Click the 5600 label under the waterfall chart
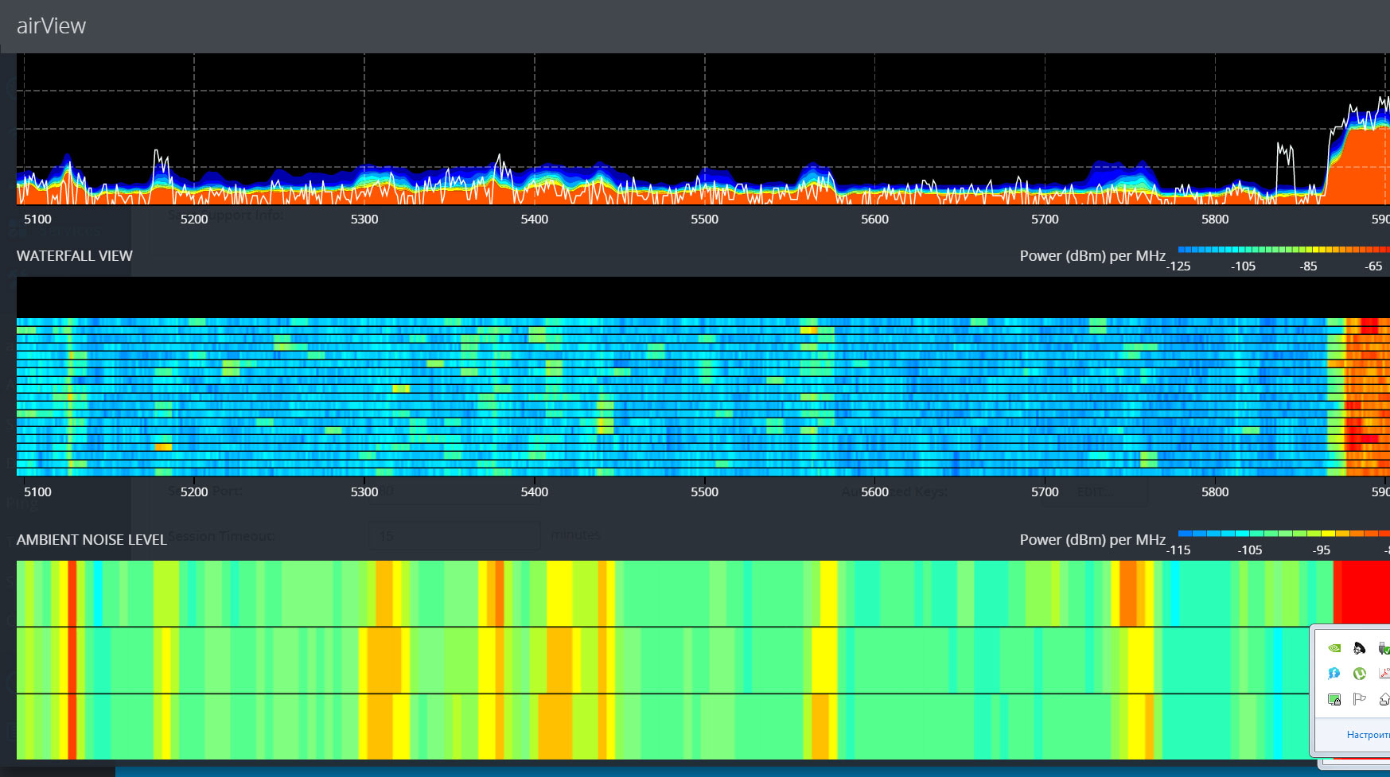This screenshot has height=777, width=1390. pos(874,492)
